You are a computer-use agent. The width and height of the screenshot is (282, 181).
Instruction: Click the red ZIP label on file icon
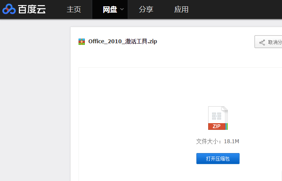[x=216, y=126]
